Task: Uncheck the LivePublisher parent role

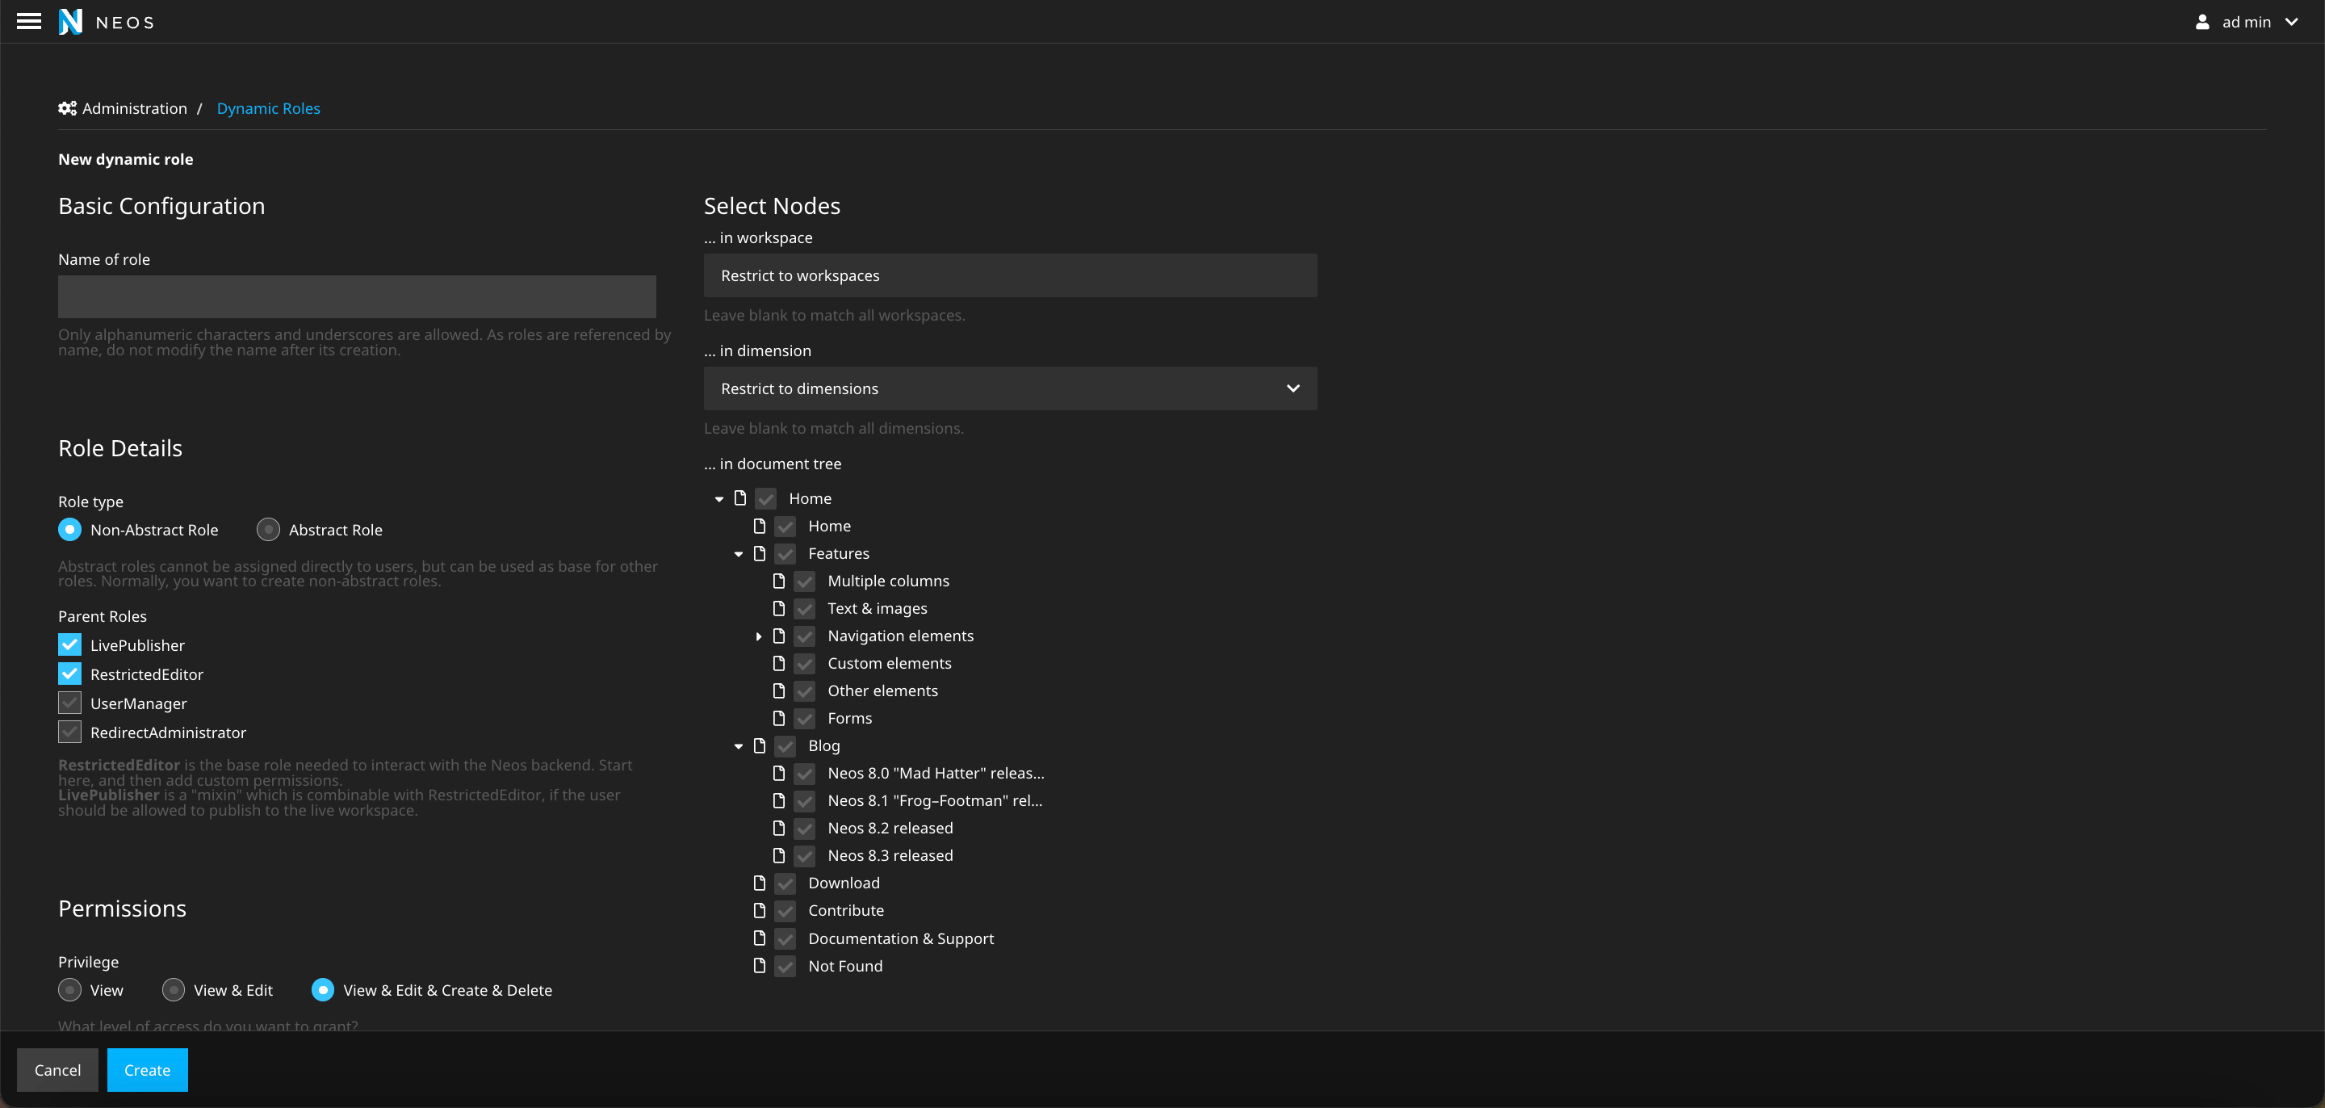Action: coord(69,644)
